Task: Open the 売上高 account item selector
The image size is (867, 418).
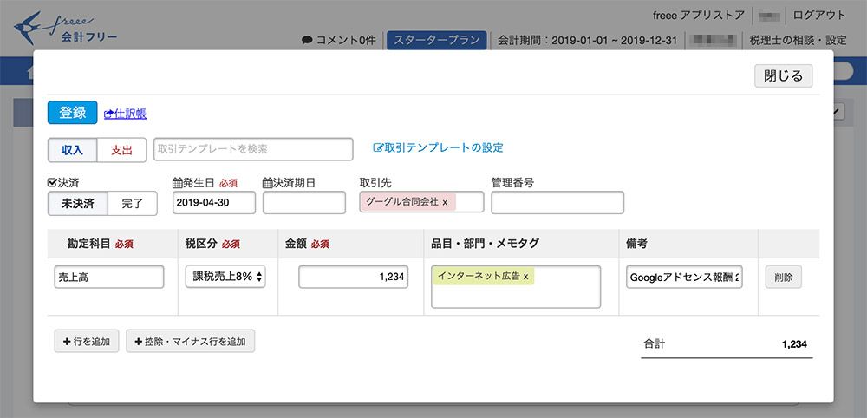Action: point(109,277)
